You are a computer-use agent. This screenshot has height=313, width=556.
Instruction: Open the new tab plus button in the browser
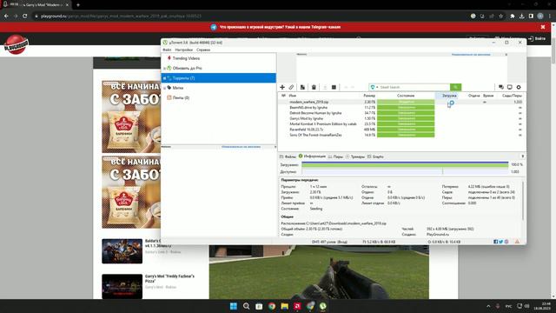(78, 5)
